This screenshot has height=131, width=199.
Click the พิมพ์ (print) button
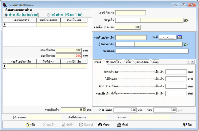[123, 125]
